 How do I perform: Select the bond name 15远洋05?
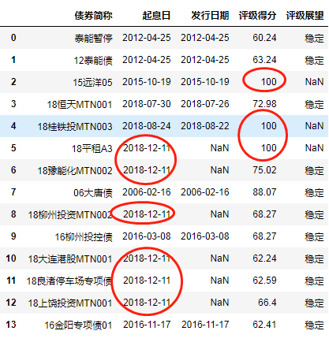tap(92, 82)
